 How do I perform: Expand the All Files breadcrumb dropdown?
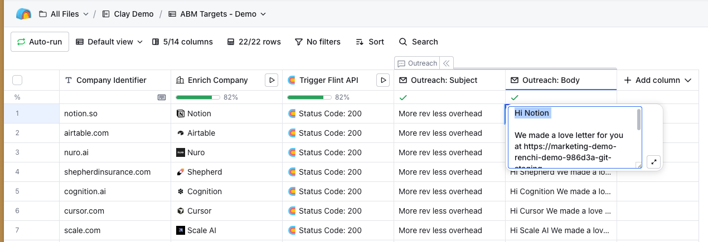[64, 14]
